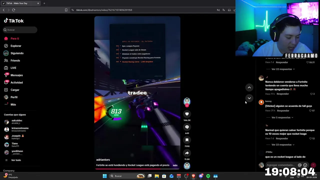Click the video player to pause
Viewport: 320px width, 180px height.
click(137, 92)
